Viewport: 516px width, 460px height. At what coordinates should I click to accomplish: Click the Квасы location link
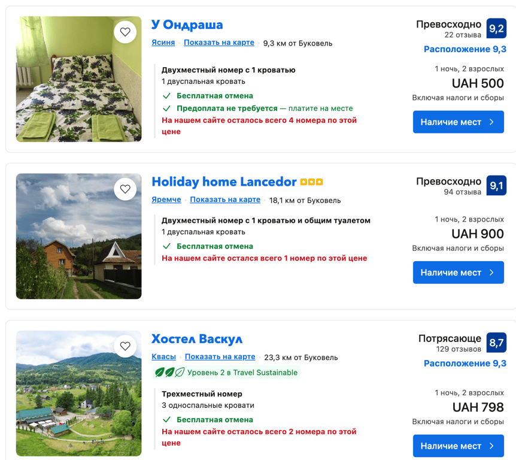coord(163,357)
